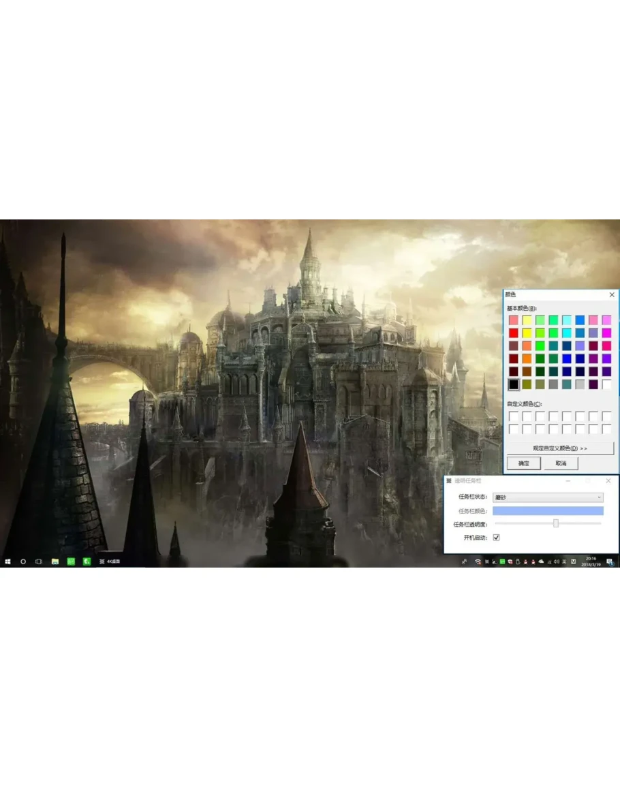
Task: Pick the pure red basic color swatch
Action: click(x=513, y=333)
